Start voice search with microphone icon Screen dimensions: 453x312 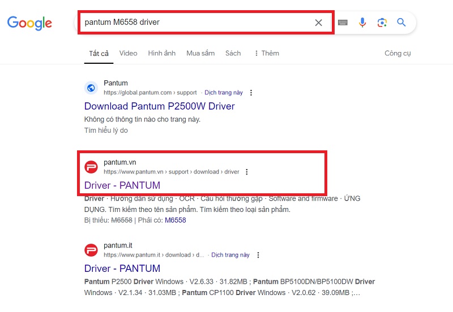coord(362,22)
